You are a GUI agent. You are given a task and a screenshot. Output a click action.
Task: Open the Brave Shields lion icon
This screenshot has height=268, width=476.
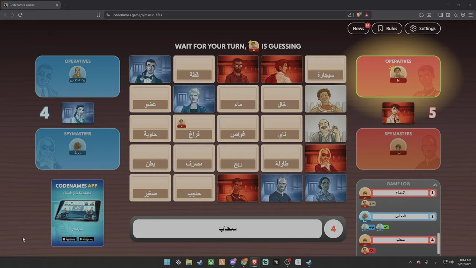click(x=358, y=15)
